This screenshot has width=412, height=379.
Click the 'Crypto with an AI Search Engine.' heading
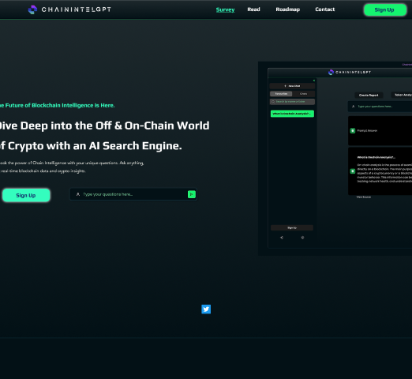click(x=91, y=146)
